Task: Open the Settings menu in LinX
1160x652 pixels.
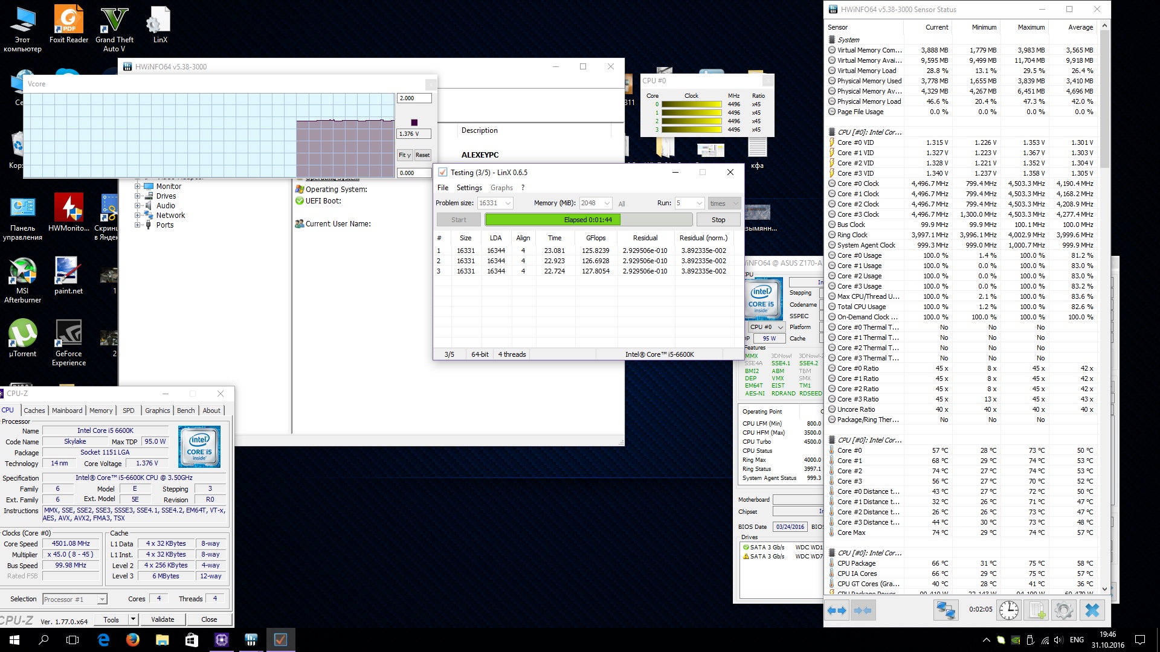Action: [x=469, y=188]
